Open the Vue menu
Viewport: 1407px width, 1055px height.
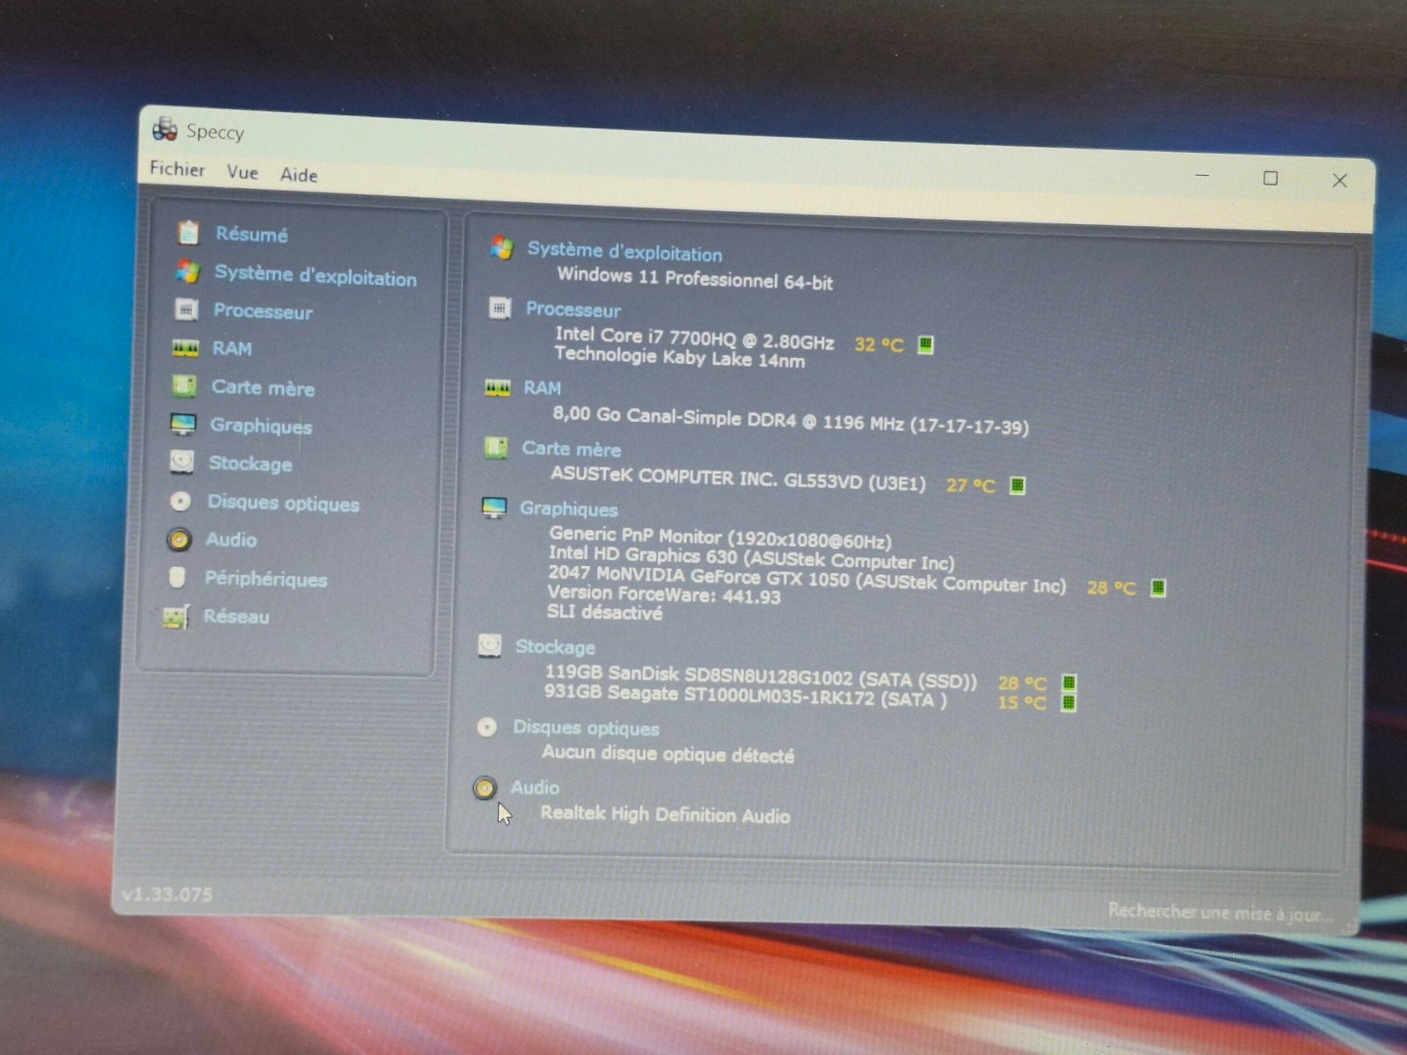(x=243, y=172)
